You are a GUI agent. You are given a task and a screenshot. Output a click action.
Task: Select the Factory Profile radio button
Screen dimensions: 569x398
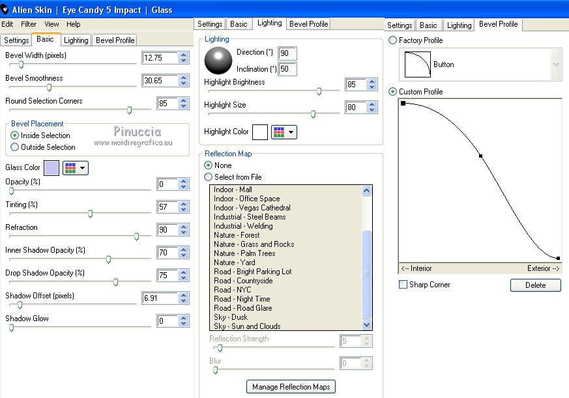392,40
